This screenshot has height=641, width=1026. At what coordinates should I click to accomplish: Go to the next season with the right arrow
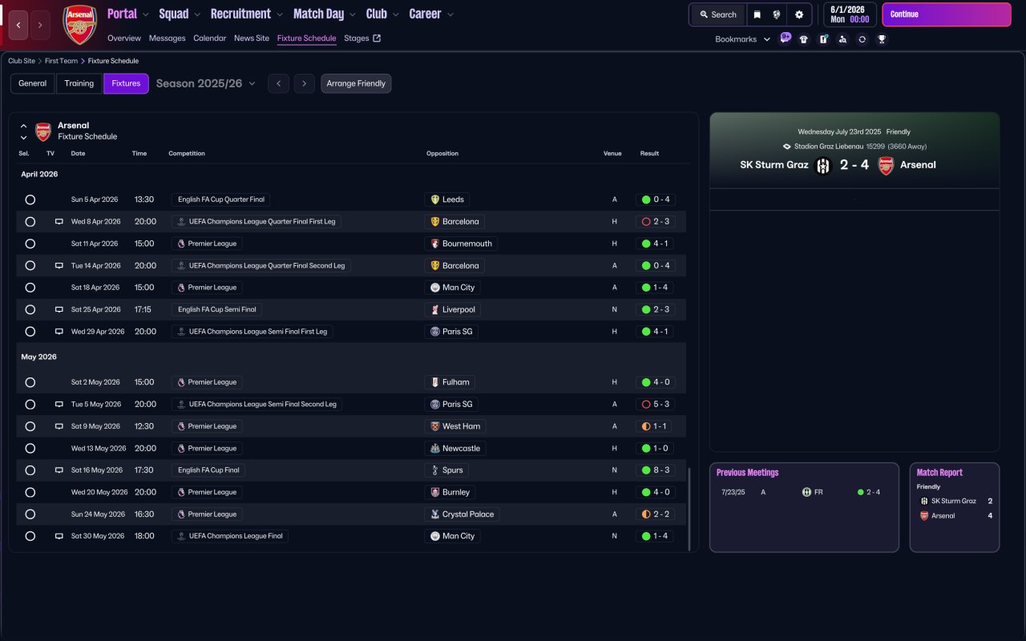click(x=304, y=83)
